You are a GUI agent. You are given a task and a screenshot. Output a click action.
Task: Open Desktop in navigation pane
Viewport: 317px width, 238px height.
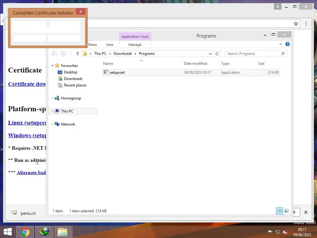(x=71, y=72)
